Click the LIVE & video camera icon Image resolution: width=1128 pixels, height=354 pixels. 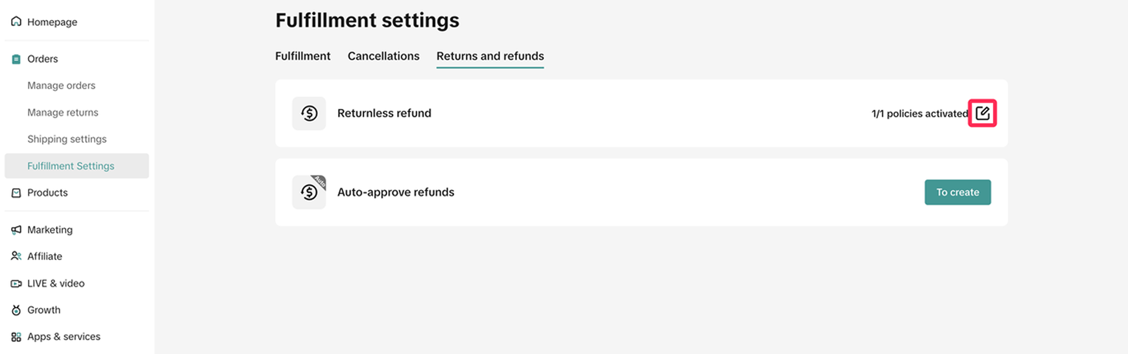(16, 284)
